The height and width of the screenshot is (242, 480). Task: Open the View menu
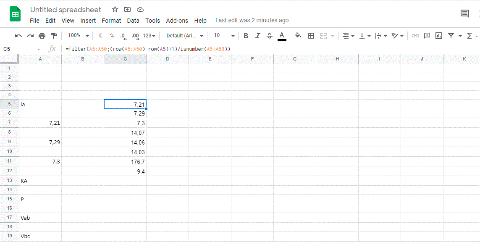pyautogui.click(x=68, y=21)
